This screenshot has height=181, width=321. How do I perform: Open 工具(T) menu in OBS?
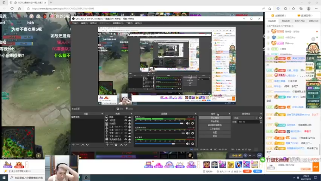tap(129, 23)
